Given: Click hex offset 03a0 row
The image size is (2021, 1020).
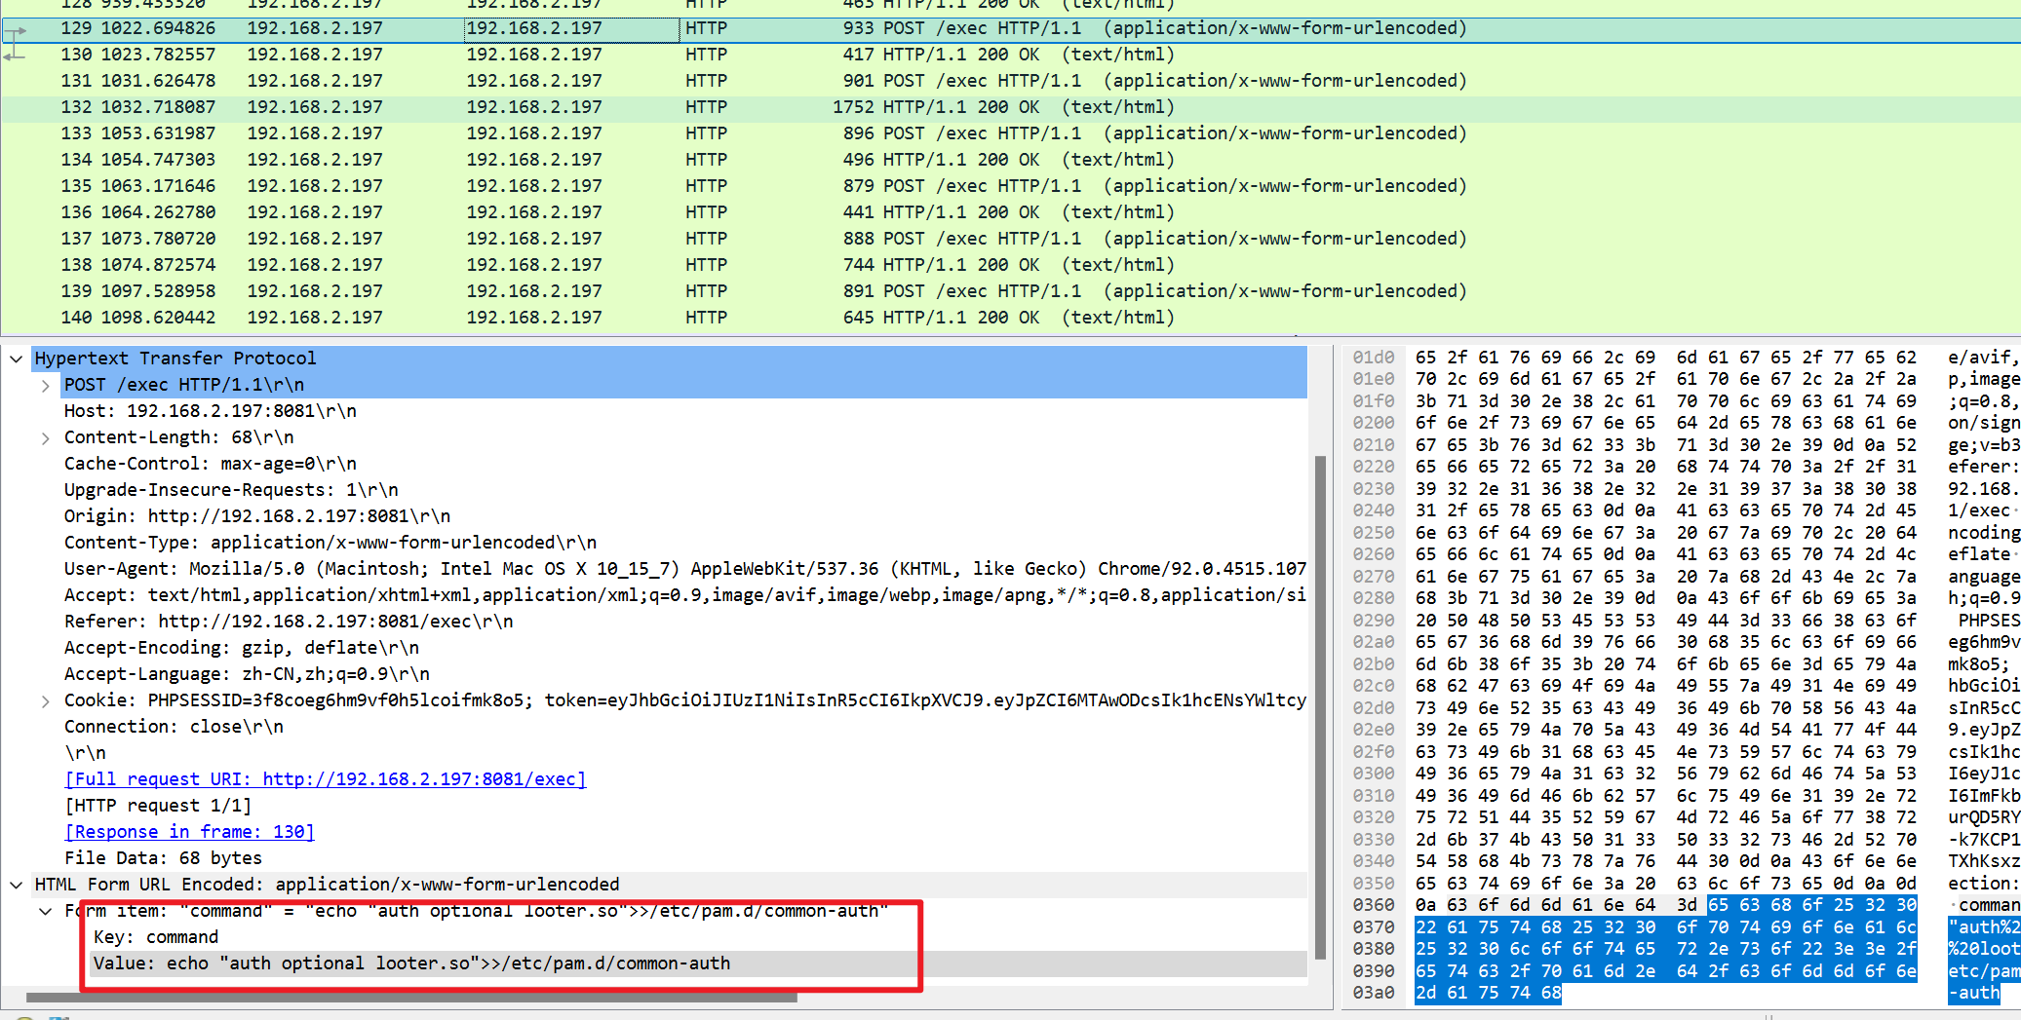Looking at the screenshot, I should pyautogui.click(x=1682, y=993).
